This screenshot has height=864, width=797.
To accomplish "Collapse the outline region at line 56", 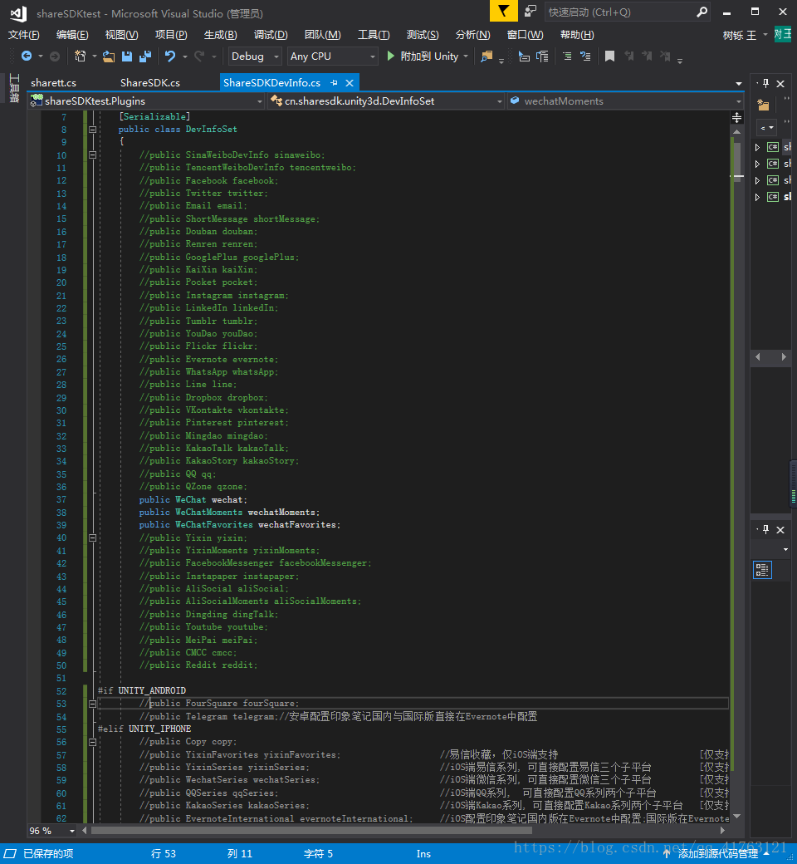I will tap(92, 742).
